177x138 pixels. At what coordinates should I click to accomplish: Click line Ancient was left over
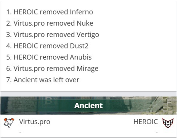(43, 80)
